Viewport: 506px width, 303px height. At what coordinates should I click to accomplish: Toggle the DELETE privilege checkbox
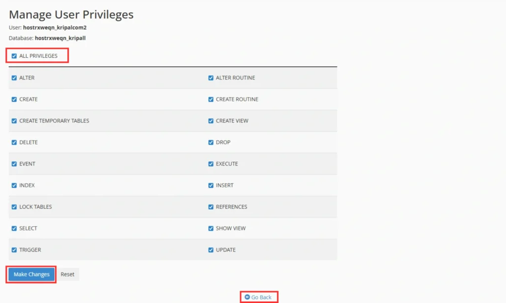tap(14, 142)
